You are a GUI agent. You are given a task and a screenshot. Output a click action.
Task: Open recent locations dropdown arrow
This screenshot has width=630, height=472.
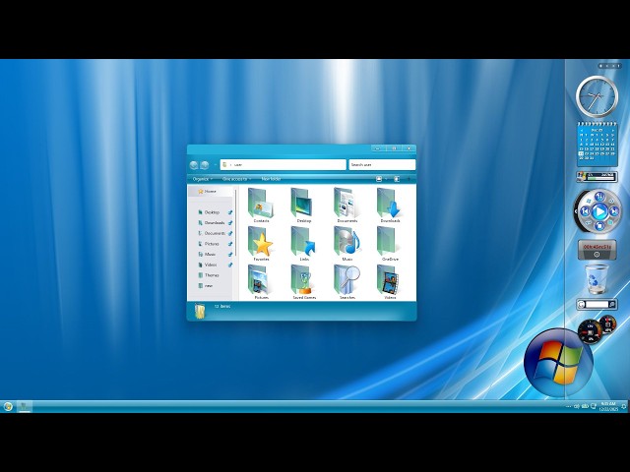click(x=216, y=165)
